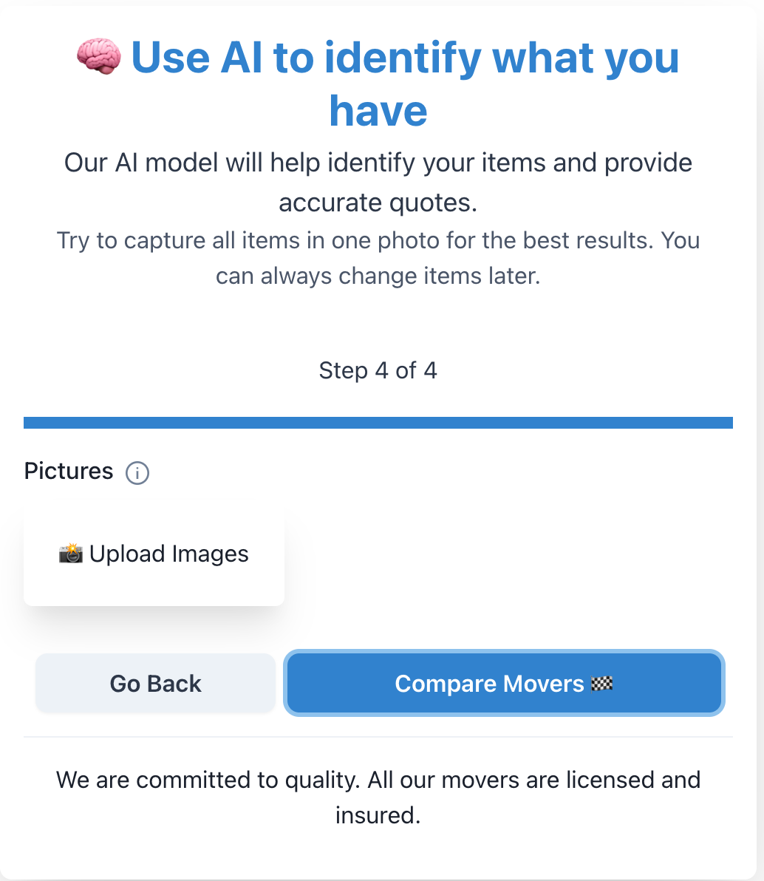Click the "Try to capture all items" hint line
This screenshot has width=764, height=881.
tap(378, 240)
